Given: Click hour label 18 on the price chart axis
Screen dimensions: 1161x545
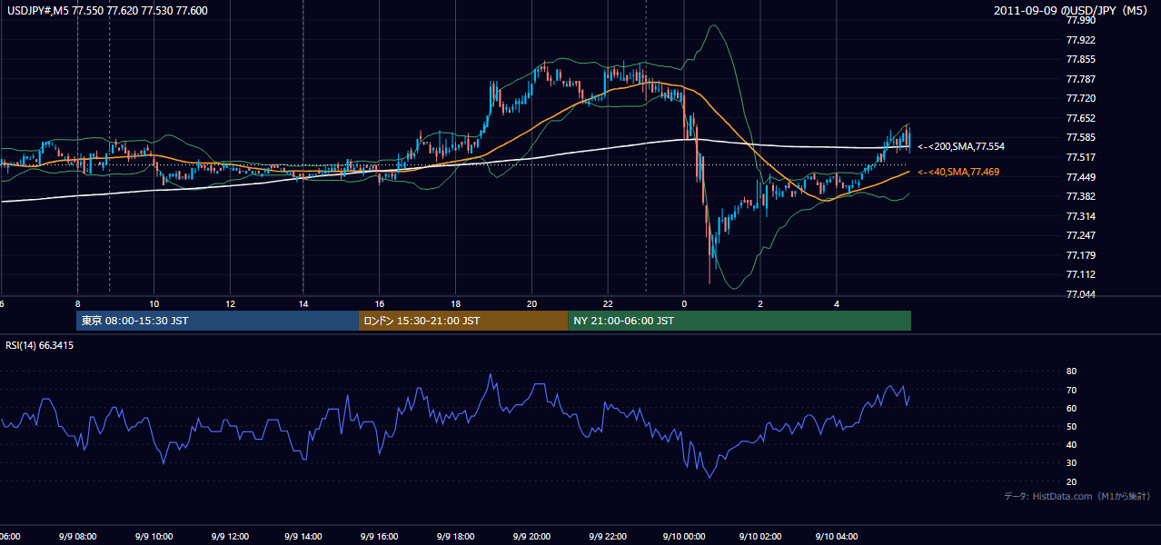Looking at the screenshot, I should tap(456, 303).
